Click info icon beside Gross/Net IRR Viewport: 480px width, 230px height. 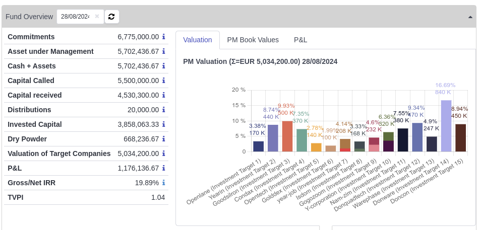pos(163,183)
